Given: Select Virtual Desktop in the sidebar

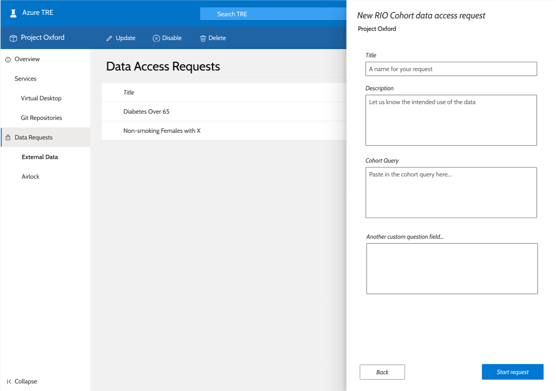Looking at the screenshot, I should pos(41,98).
